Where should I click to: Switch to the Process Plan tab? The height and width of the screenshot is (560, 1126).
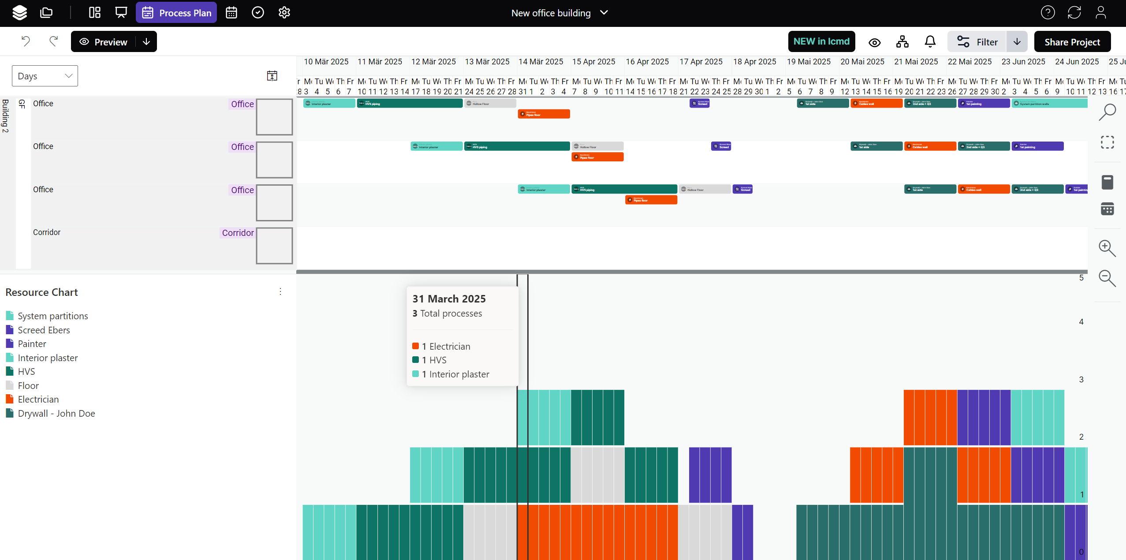[x=176, y=12]
